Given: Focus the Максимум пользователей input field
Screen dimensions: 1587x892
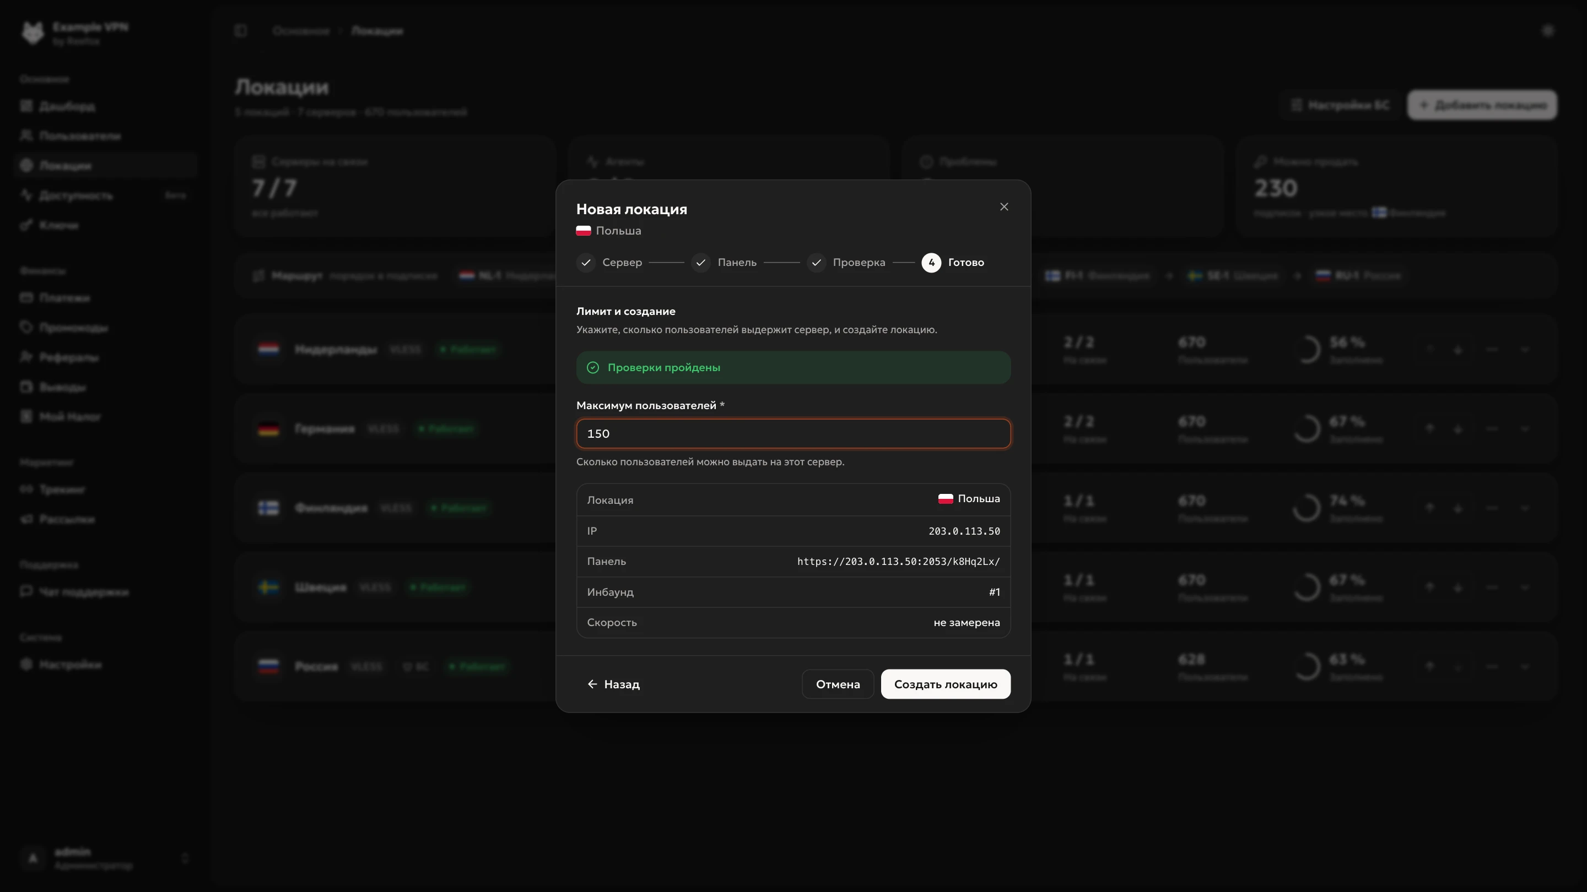Looking at the screenshot, I should coord(793,434).
